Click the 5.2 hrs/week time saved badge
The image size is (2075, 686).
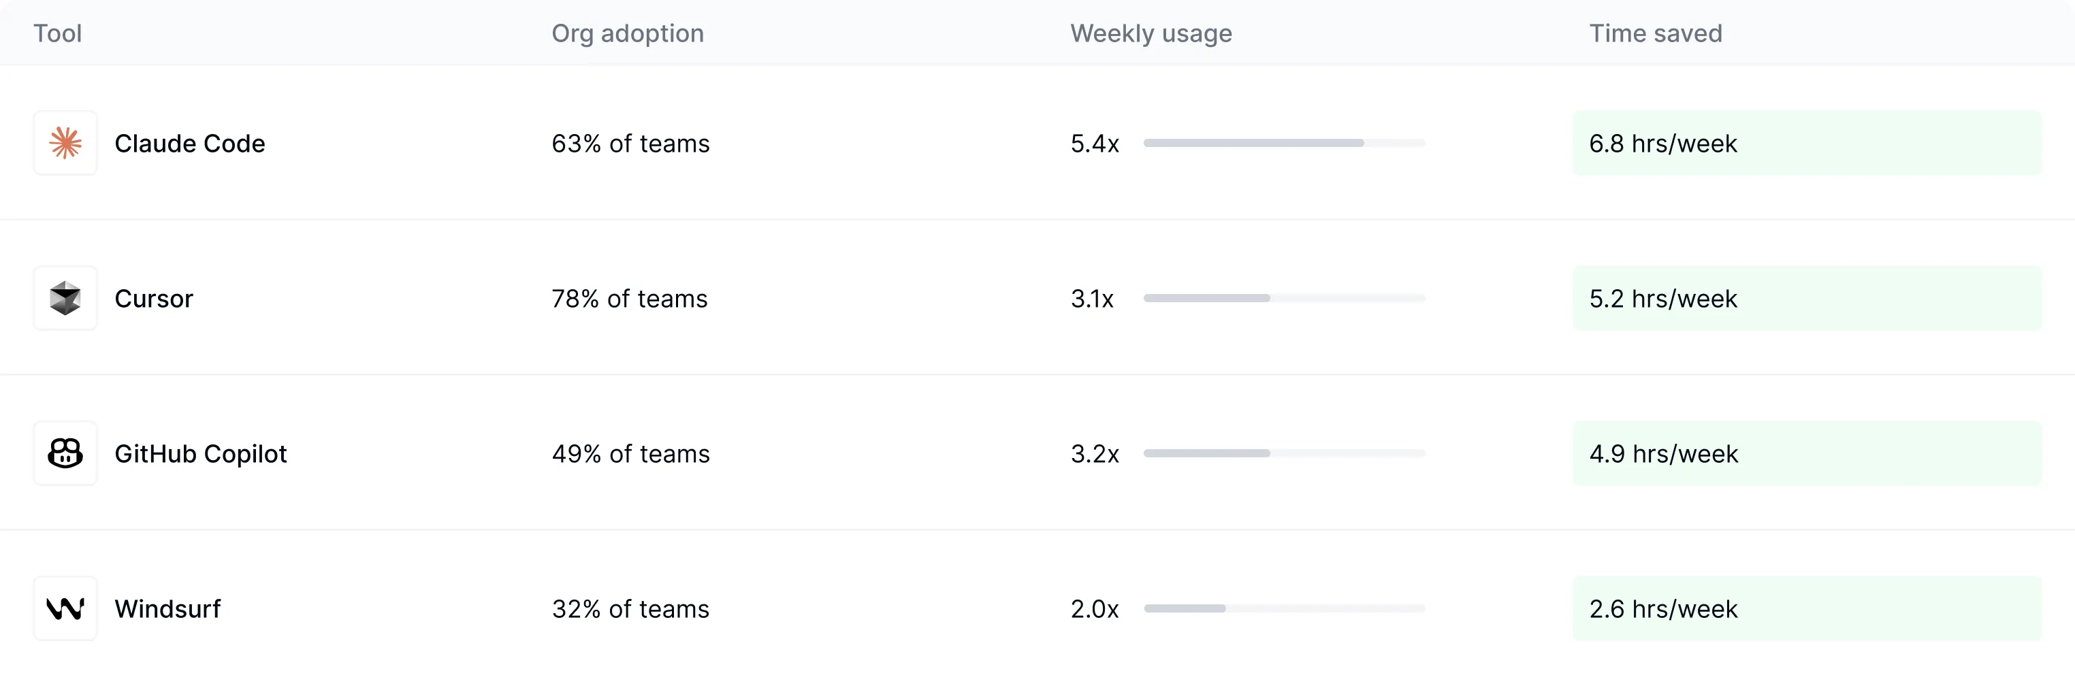1807,299
